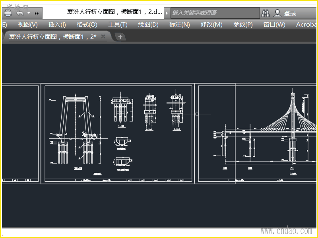Open the 格式(O) menu
Screen dimensions: 318x238
point(87,25)
